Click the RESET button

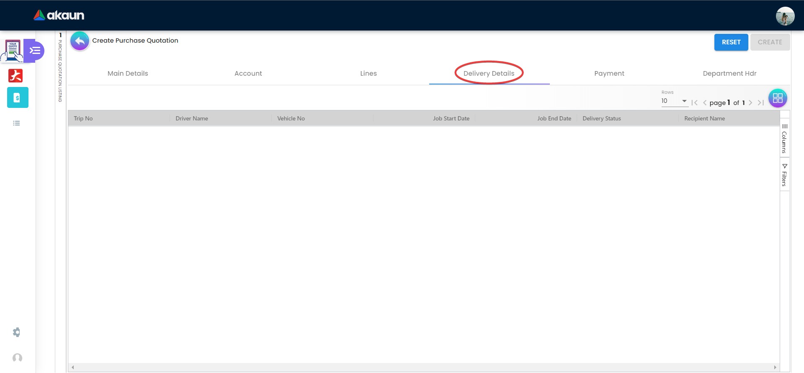(731, 42)
